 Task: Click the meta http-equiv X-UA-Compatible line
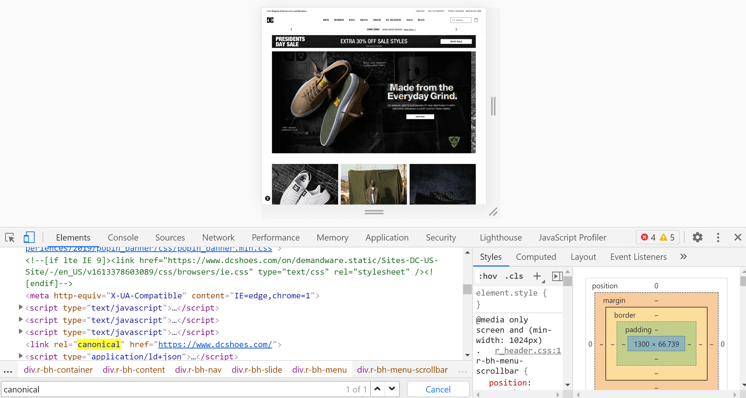[x=172, y=295]
